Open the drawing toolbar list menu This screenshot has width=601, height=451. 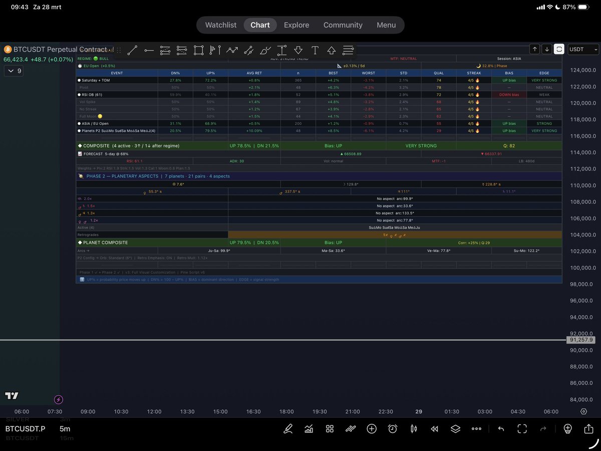(348, 50)
